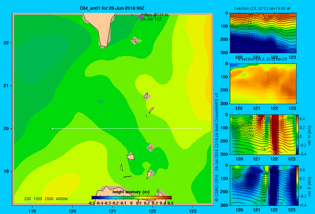The height and width of the screenshot is (214, 315).
Task: Click the vertical 'BoM OceanMAPS v3' text
Action: [217, 112]
